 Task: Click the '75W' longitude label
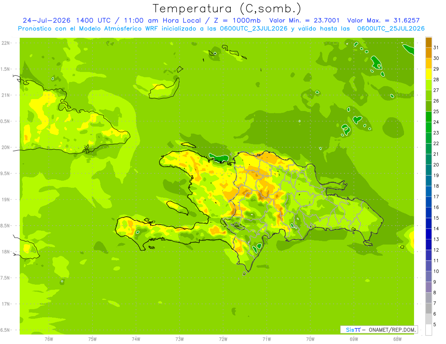tap(93, 339)
